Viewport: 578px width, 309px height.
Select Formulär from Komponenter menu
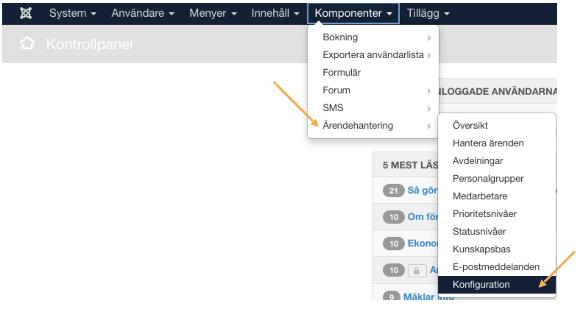pyautogui.click(x=342, y=72)
